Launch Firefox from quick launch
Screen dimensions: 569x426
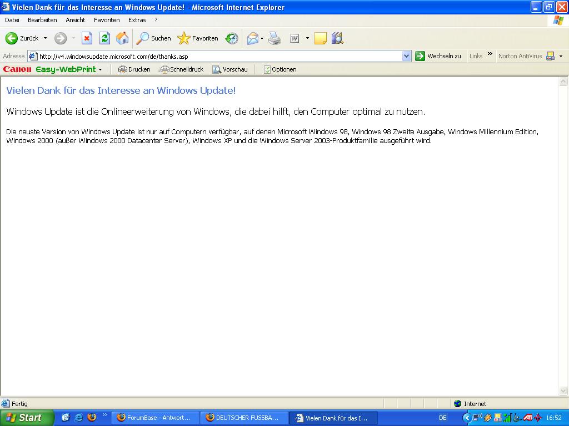(92, 417)
